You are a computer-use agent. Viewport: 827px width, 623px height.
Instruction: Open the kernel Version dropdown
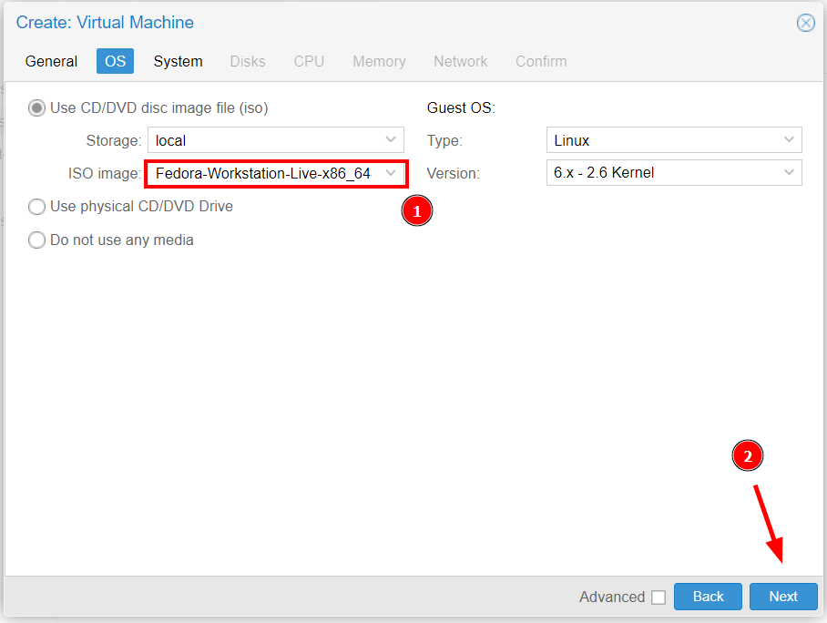pyautogui.click(x=789, y=172)
